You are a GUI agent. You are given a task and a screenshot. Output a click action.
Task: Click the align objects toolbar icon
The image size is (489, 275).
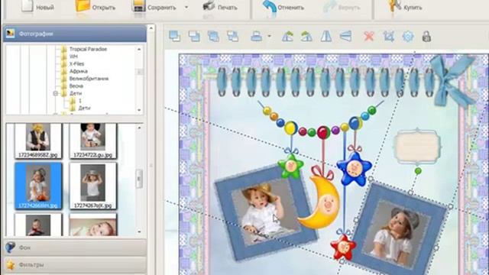pyautogui.click(x=257, y=36)
